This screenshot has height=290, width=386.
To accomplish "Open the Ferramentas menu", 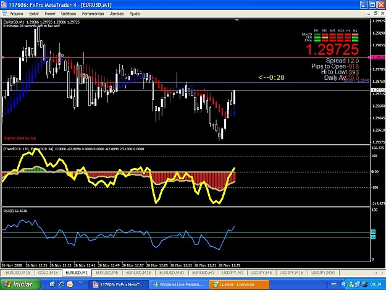I will (93, 14).
